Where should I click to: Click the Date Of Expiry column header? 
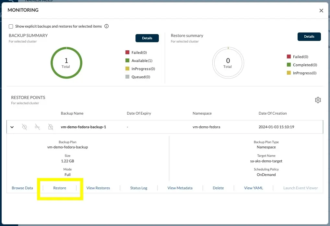pyautogui.click(x=139, y=113)
